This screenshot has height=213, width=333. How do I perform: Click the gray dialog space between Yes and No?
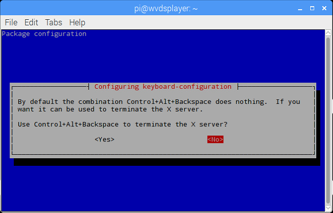(x=161, y=139)
